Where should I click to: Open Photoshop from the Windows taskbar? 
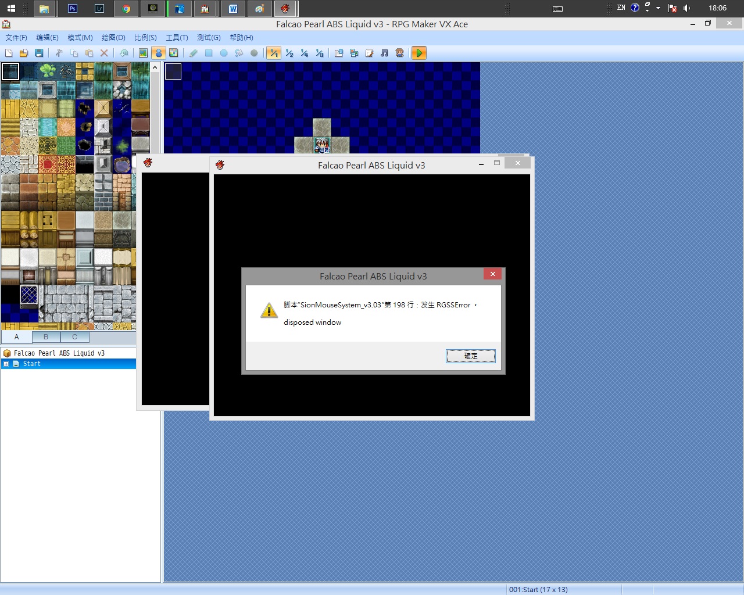click(x=73, y=9)
